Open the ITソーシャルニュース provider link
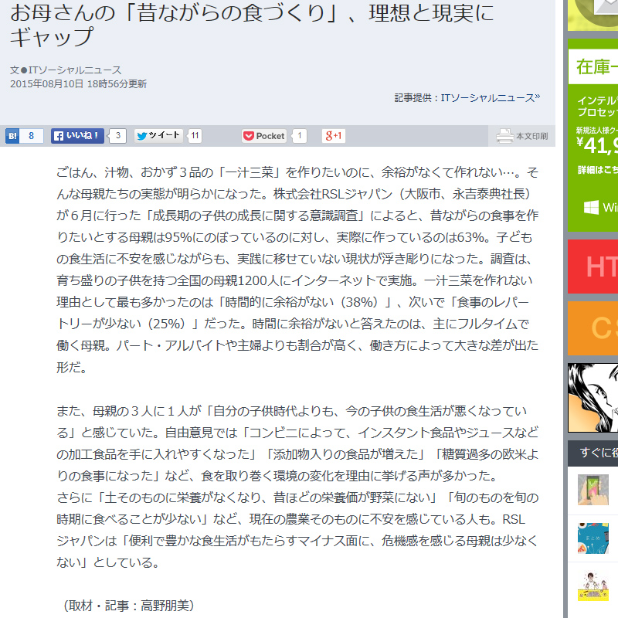 coord(488,98)
